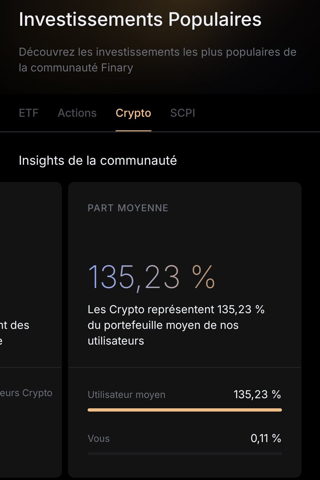The height and width of the screenshot is (480, 320).
Task: Click the orange Utilisateur moyen progress bar
Action: (184, 410)
